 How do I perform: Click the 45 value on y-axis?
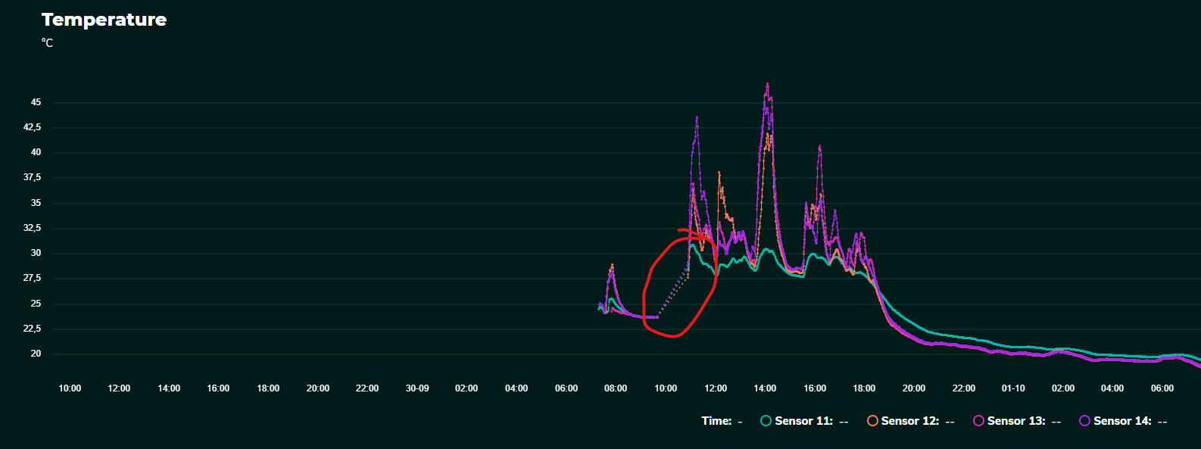coord(36,102)
